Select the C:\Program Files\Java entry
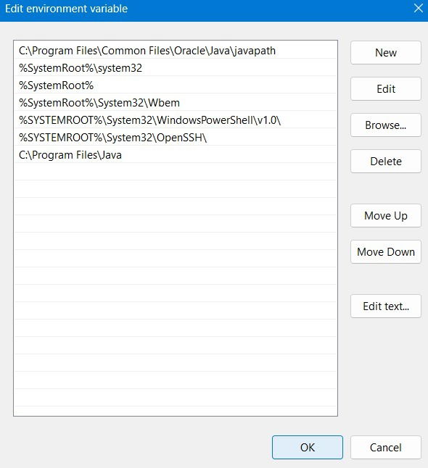Image resolution: width=428 pixels, height=468 pixels. (x=176, y=155)
